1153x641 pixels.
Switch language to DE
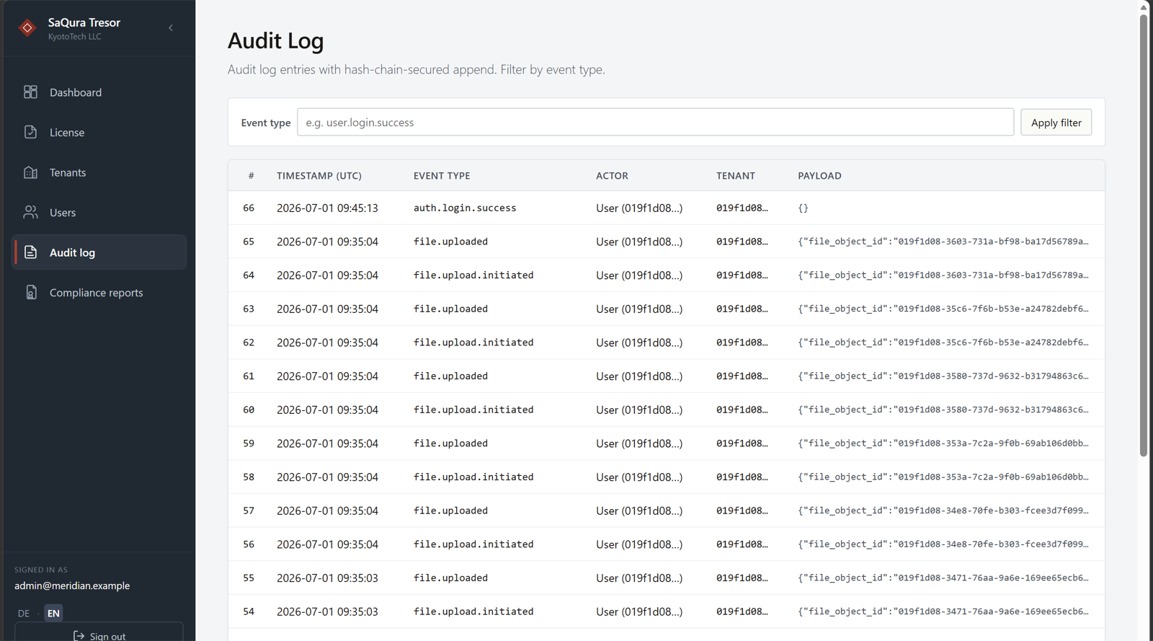[x=24, y=614]
